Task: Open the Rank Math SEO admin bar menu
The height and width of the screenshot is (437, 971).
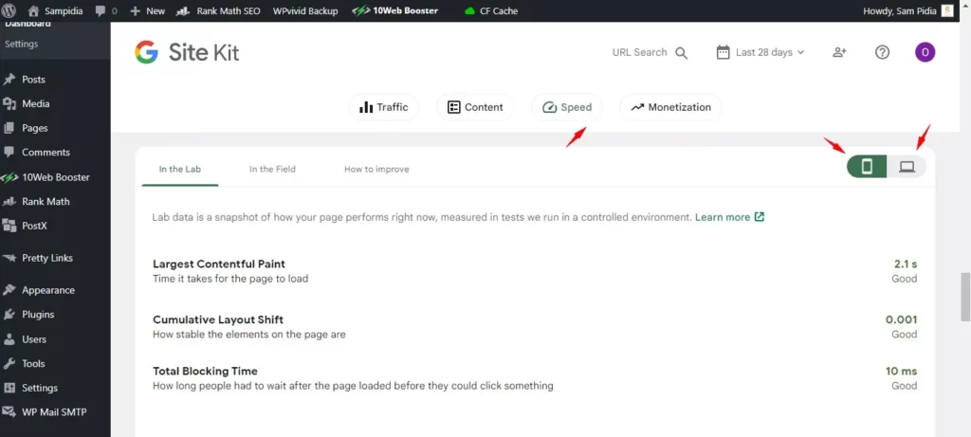Action: [218, 10]
